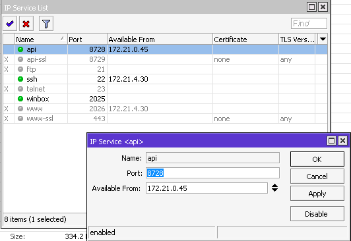Click the X disabled flag for ftp

(7, 69)
